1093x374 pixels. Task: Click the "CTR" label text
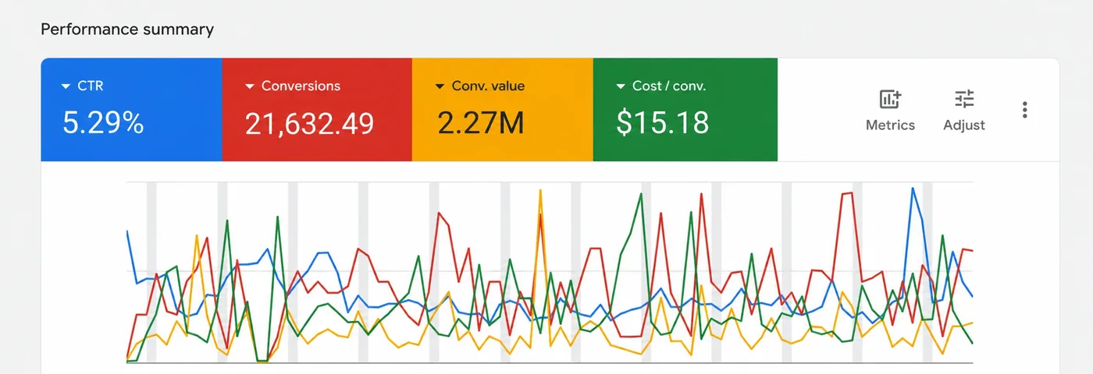click(90, 86)
